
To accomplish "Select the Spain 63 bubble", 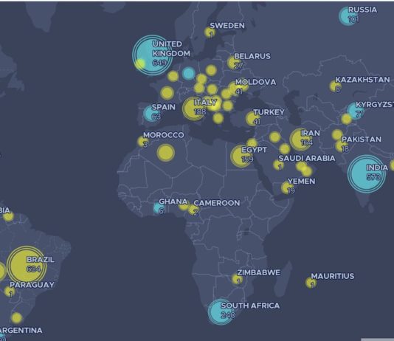I will 151,114.
